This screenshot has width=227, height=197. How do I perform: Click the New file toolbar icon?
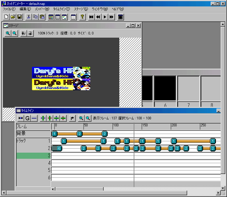coord(6,17)
